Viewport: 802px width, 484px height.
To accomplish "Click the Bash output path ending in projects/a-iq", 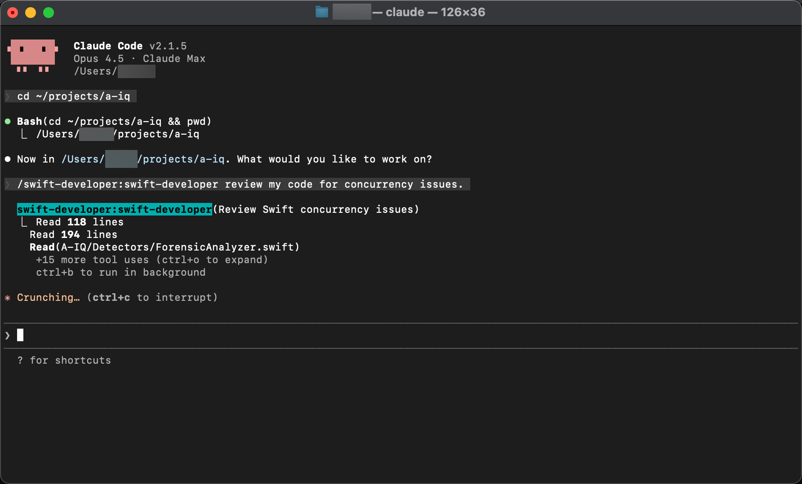I will [x=118, y=134].
